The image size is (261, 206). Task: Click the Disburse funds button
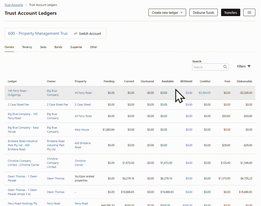coord(203,13)
